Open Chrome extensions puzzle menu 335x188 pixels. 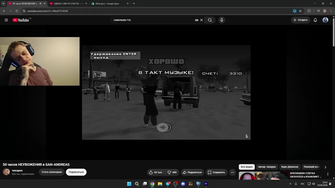(309, 11)
